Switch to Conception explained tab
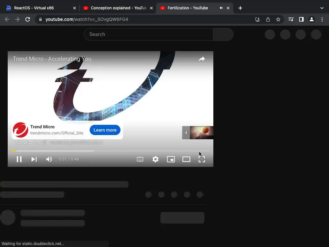Image resolution: width=329 pixels, height=247 pixels. [x=119, y=8]
